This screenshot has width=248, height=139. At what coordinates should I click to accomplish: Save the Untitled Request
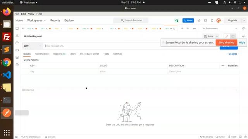pyautogui.click(x=208, y=36)
